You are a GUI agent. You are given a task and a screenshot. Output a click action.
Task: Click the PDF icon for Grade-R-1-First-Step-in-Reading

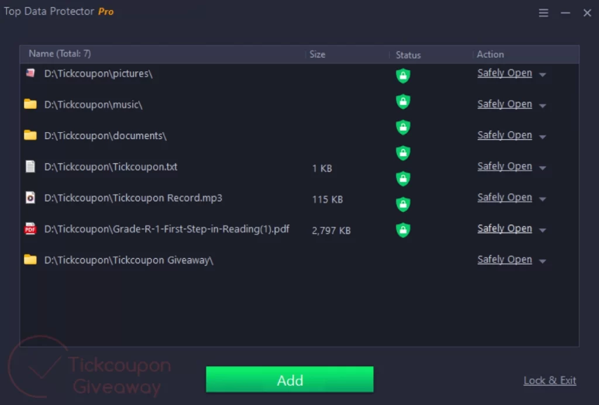pyautogui.click(x=30, y=229)
